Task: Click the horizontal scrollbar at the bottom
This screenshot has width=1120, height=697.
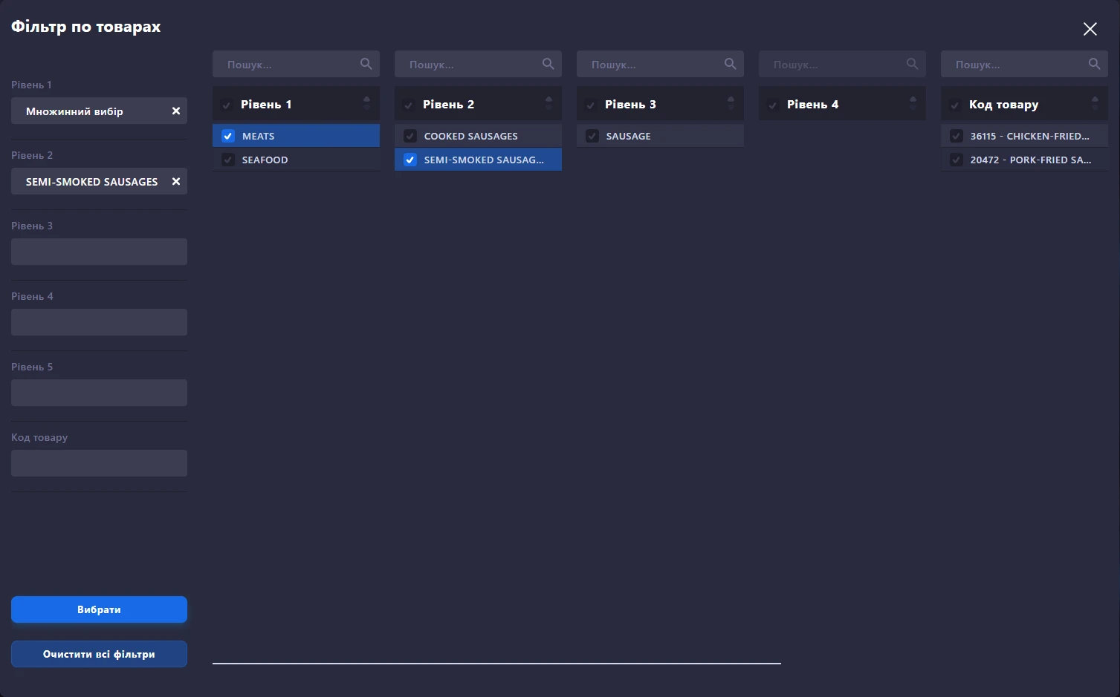Action: tap(496, 663)
